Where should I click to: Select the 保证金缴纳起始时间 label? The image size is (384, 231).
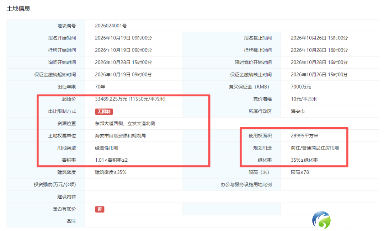click(x=55, y=75)
